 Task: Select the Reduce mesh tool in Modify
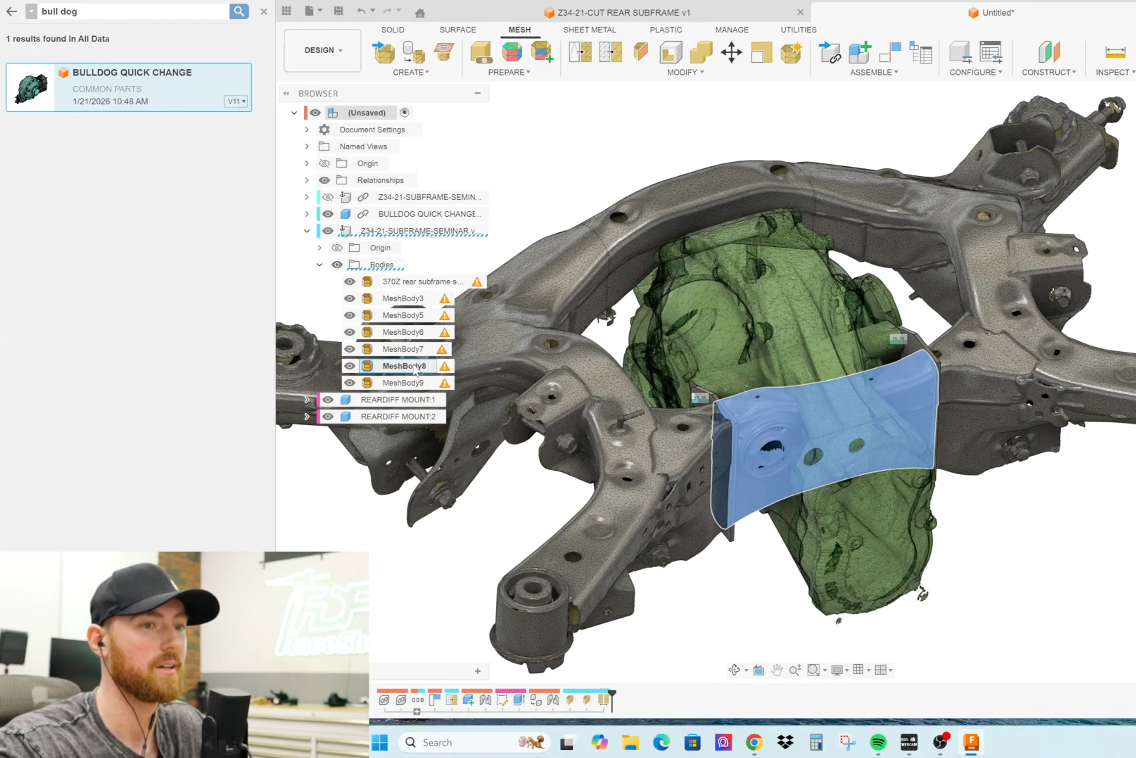(611, 52)
